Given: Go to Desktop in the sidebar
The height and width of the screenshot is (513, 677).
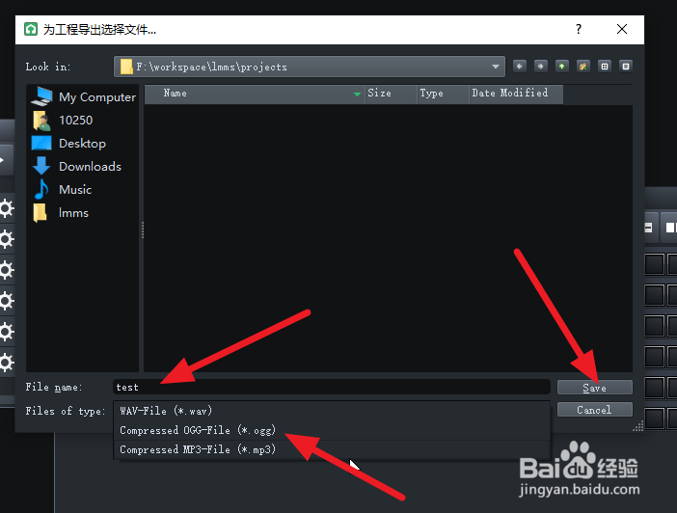Looking at the screenshot, I should (69, 144).
